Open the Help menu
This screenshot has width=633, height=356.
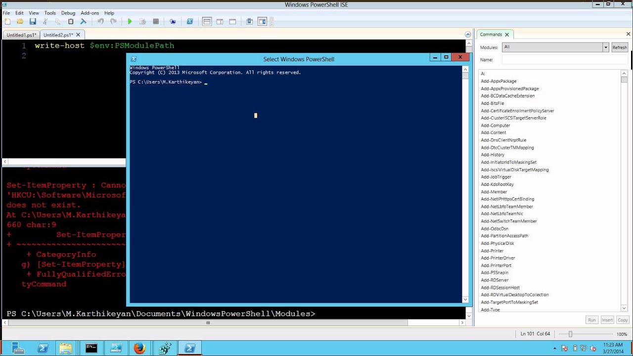click(x=109, y=13)
